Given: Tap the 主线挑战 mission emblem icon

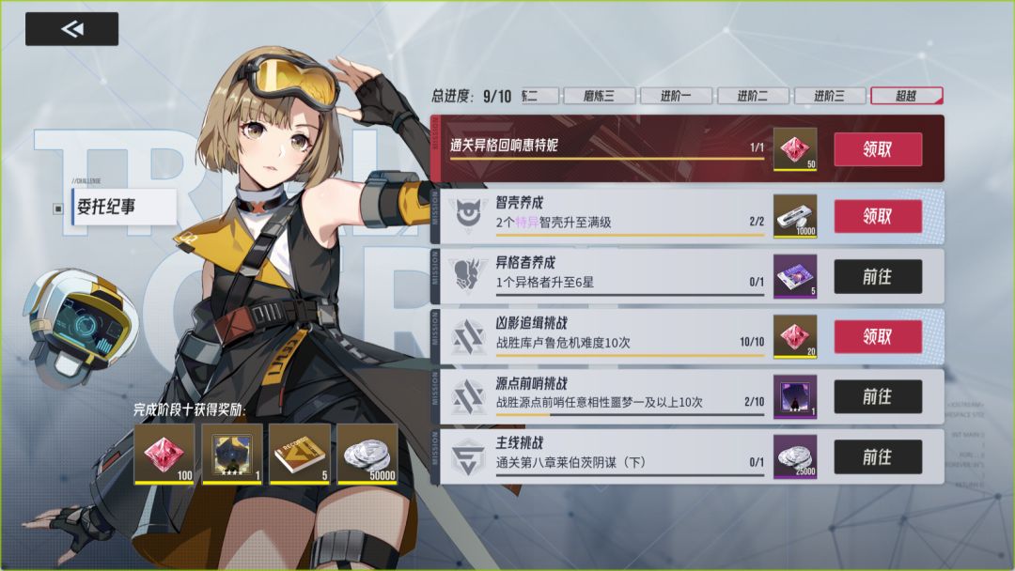Looking at the screenshot, I should click(468, 456).
